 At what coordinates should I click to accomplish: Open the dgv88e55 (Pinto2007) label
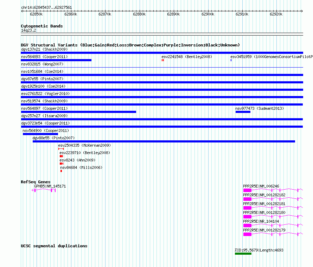pos(53,138)
